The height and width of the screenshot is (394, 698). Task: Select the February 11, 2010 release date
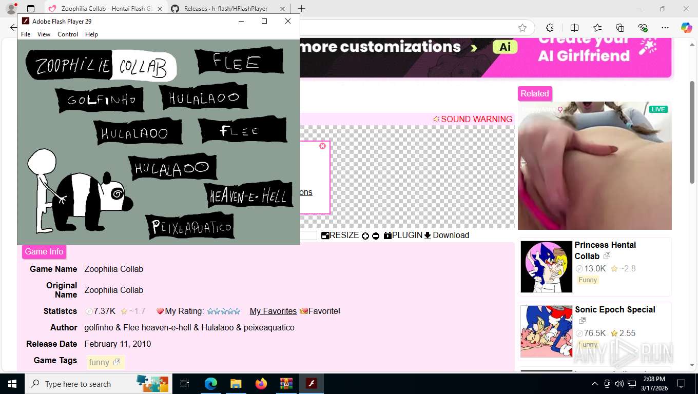(118, 344)
